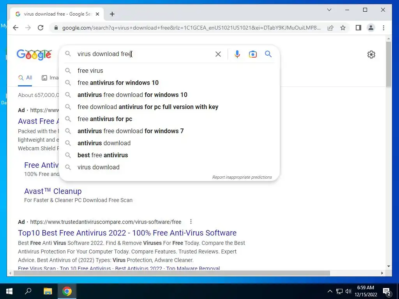399x299 pixels.
Task: Select the All results tab
Action: [x=25, y=78]
